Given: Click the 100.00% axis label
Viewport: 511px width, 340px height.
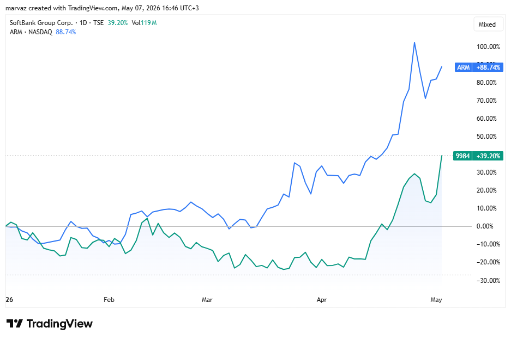Looking at the screenshot, I should point(488,47).
